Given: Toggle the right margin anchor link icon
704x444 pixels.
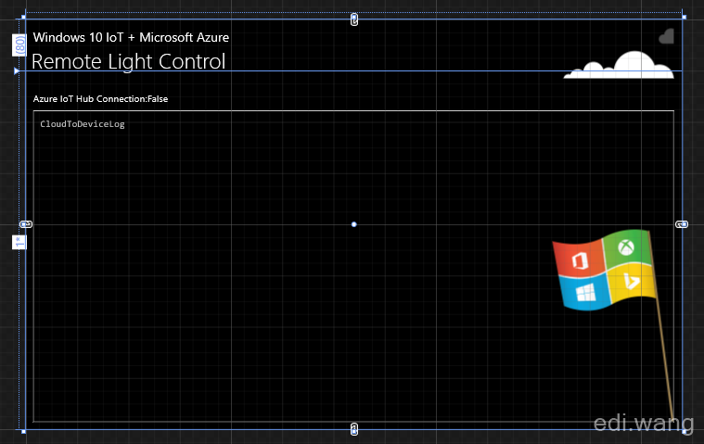Looking at the screenshot, I should point(682,224).
